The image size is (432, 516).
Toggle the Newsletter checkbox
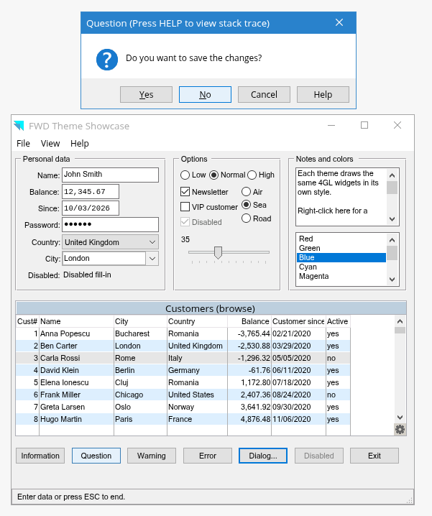pos(185,192)
